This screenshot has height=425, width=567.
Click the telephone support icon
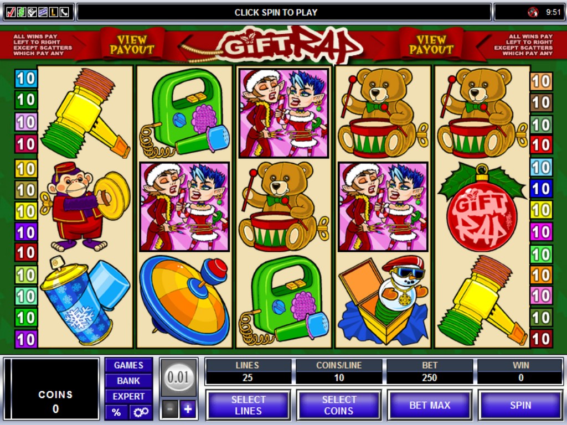(64, 12)
